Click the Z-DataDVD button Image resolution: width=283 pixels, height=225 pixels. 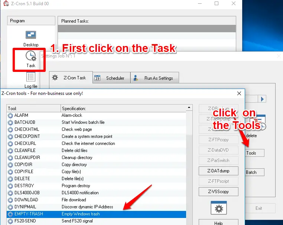[x=218, y=150]
